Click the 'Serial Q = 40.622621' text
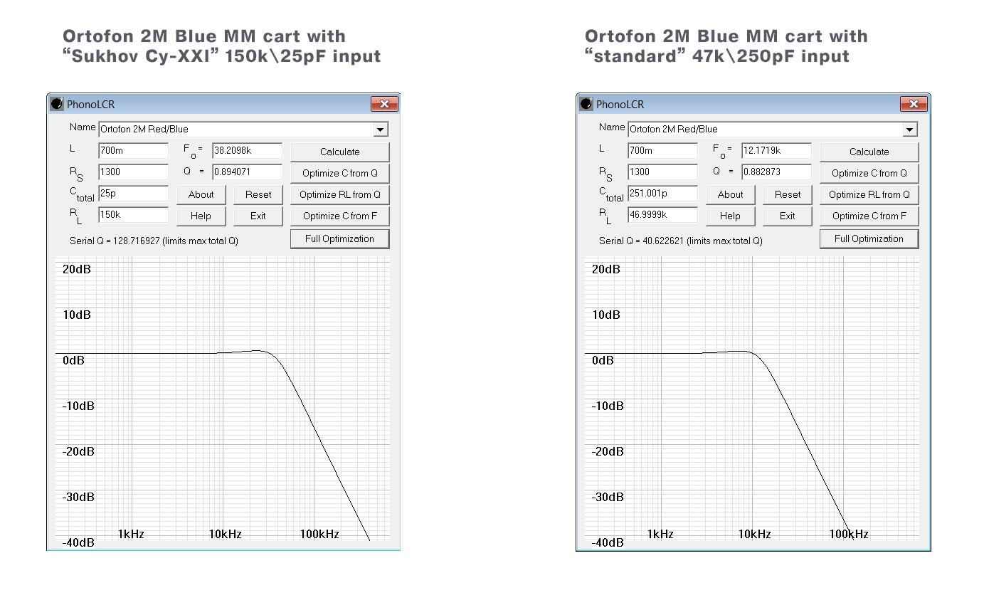 pos(642,241)
